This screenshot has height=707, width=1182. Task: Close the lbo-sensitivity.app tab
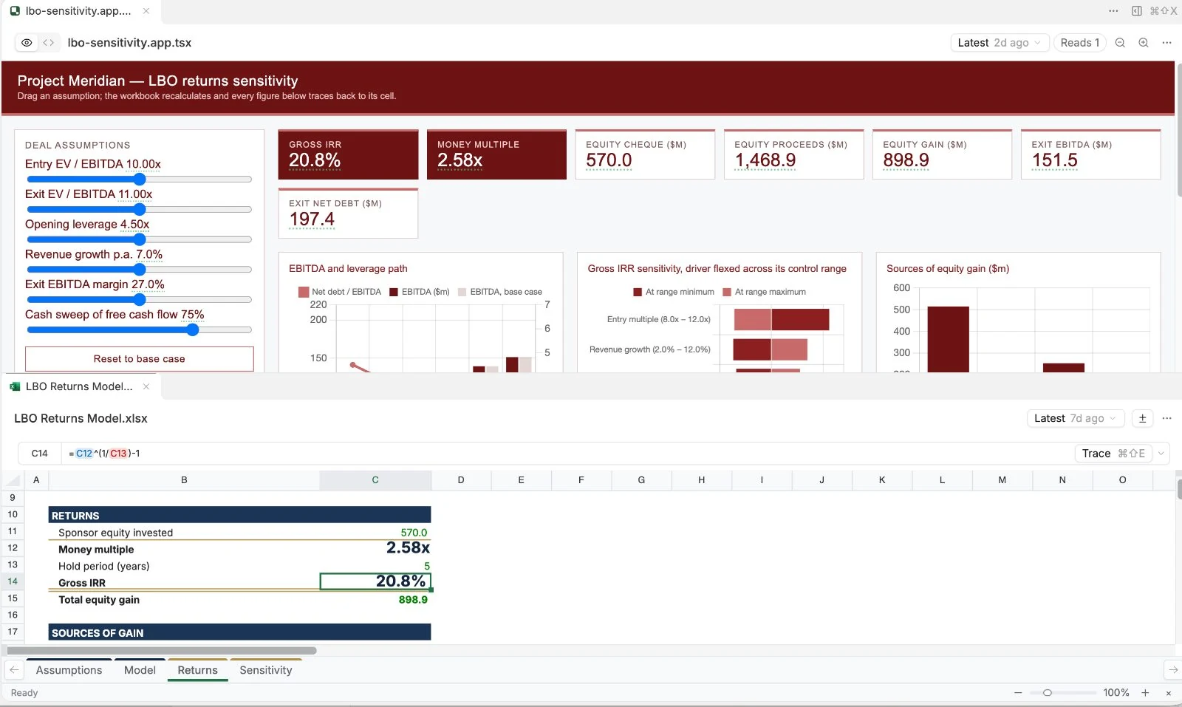click(146, 11)
